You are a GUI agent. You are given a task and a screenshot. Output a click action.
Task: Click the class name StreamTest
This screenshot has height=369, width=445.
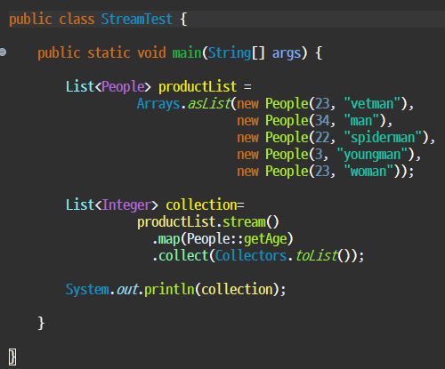(x=136, y=20)
